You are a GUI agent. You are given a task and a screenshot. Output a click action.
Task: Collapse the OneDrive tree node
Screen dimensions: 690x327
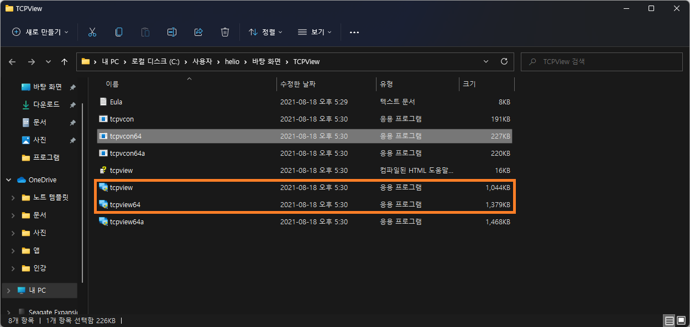(9, 180)
